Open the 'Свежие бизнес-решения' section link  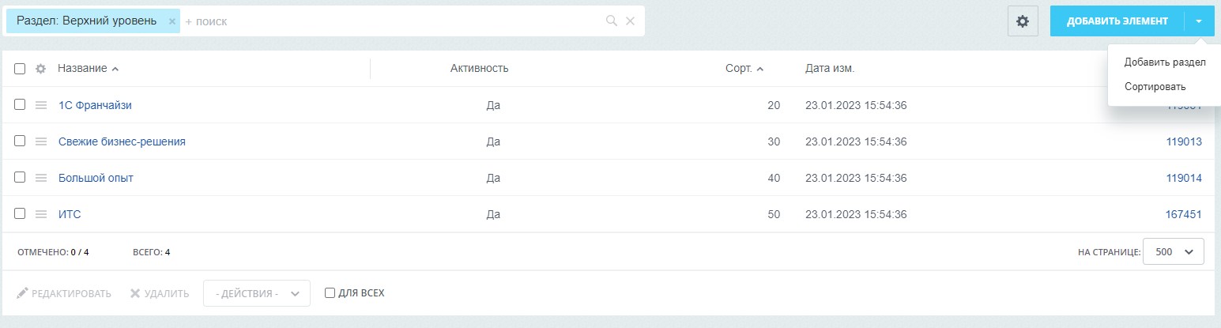pos(122,141)
